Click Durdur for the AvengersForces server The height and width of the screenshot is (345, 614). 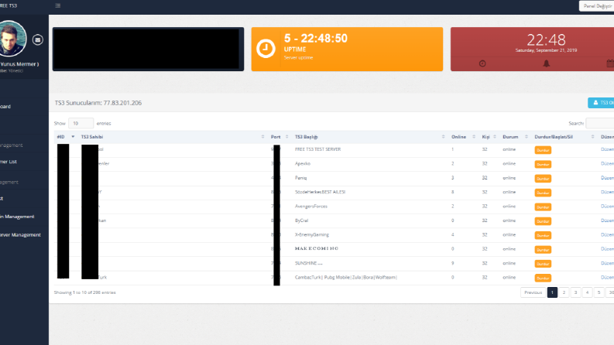pos(543,207)
